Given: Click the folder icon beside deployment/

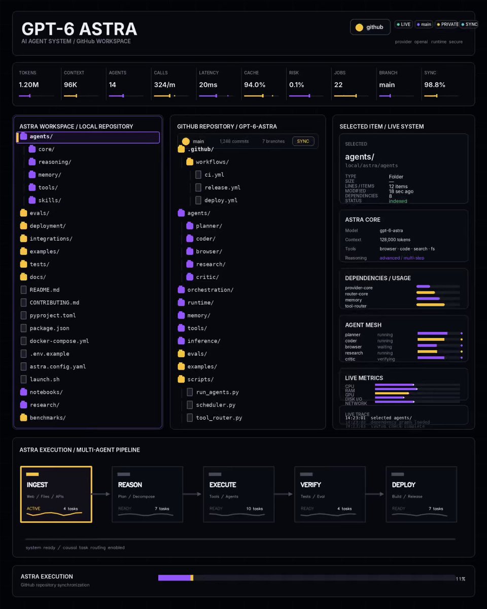Looking at the screenshot, I should point(23,226).
